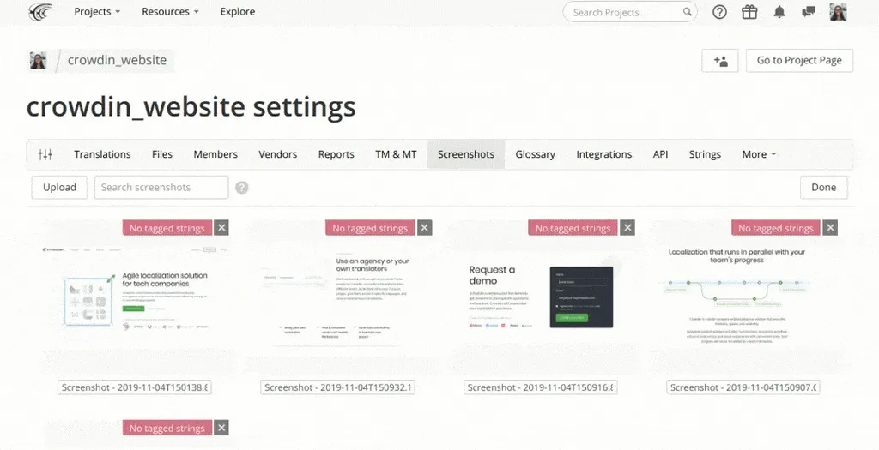Open the More tab dropdown
This screenshot has height=450, width=879.
pos(759,154)
